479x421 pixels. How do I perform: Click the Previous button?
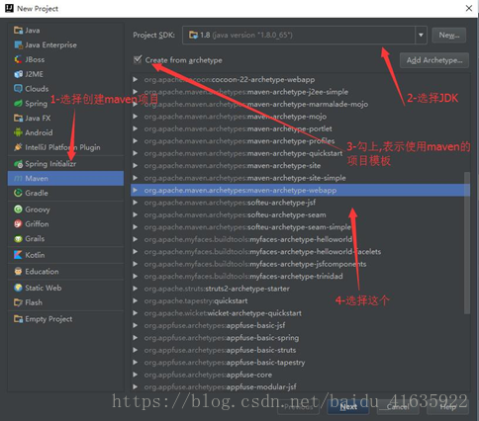298,407
